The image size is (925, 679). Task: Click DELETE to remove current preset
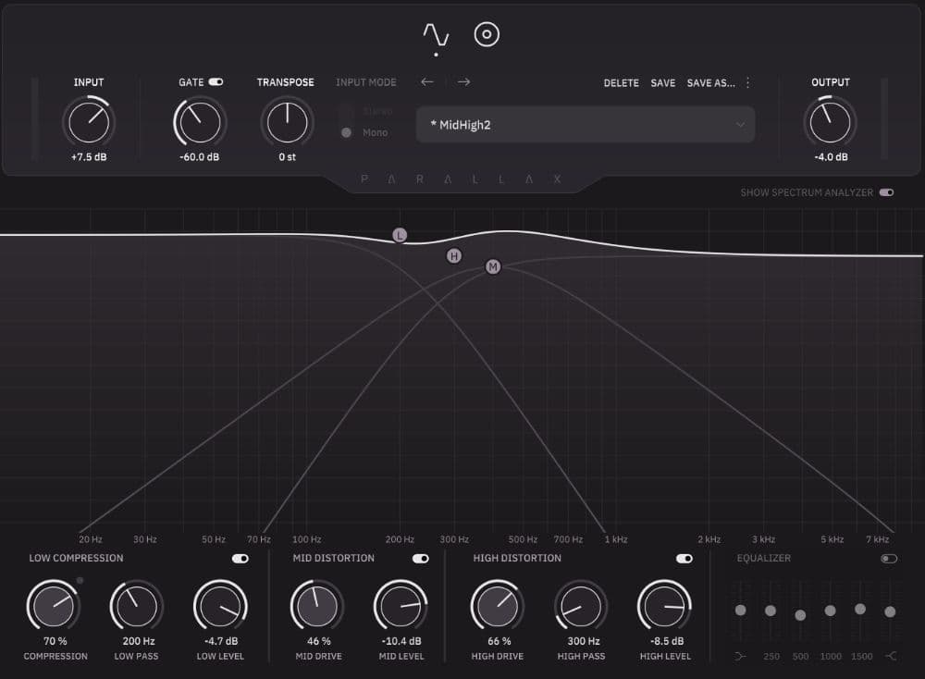click(621, 82)
